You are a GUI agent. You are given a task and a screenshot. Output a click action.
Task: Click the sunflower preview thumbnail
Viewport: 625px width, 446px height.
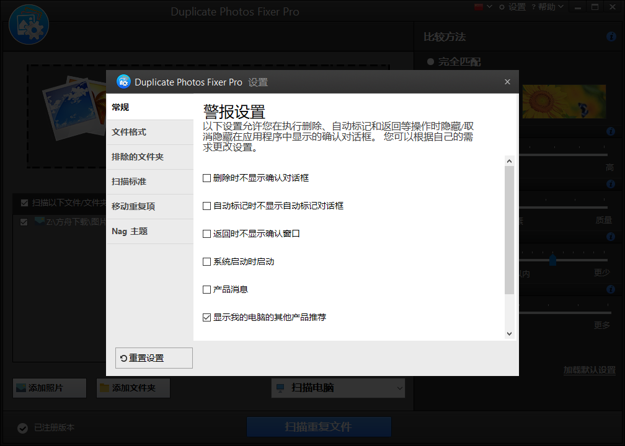564,102
